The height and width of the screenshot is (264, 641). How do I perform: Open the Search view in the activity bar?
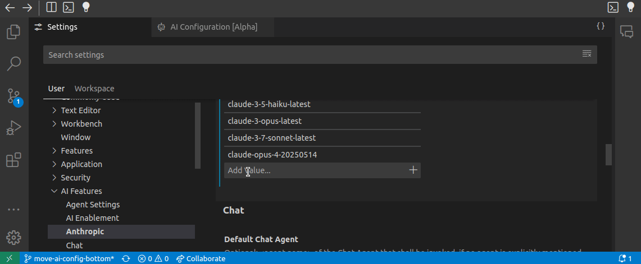(14, 64)
